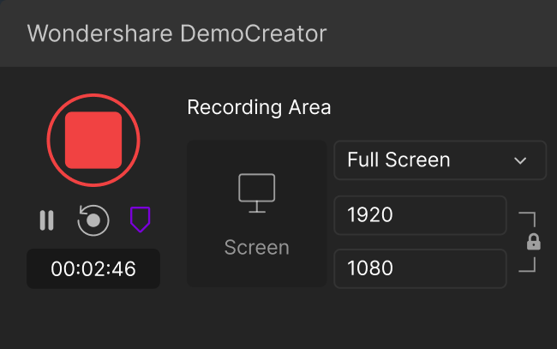Click the empty Screen tile area above the monitor
The width and height of the screenshot is (557, 349).
click(256, 154)
